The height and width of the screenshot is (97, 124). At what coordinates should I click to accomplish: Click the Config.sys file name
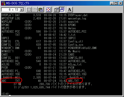click(x=76, y=45)
